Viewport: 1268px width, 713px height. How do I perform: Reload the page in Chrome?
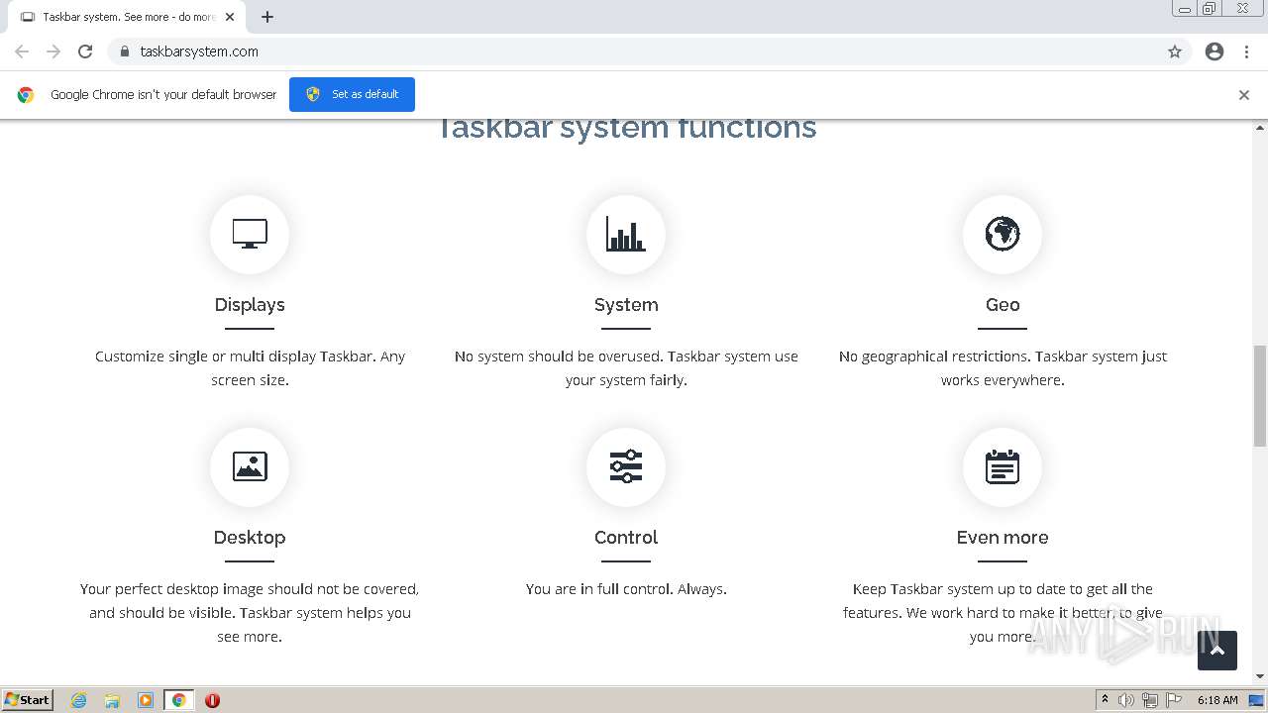pyautogui.click(x=85, y=51)
